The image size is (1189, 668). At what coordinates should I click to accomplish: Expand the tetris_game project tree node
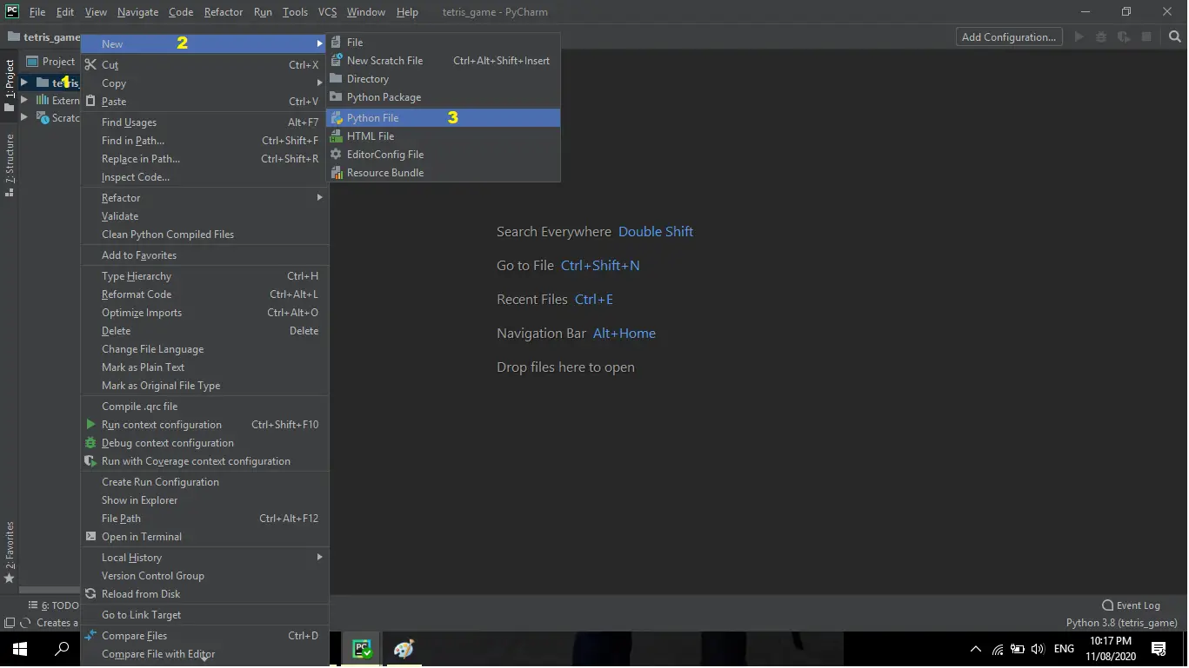tap(24, 83)
